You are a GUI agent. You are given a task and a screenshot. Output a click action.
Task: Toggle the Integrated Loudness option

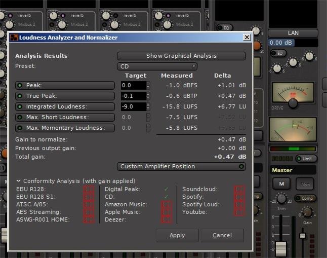pos(65,106)
